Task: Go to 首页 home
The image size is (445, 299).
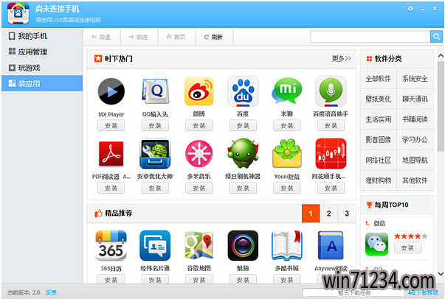Action: coord(176,37)
